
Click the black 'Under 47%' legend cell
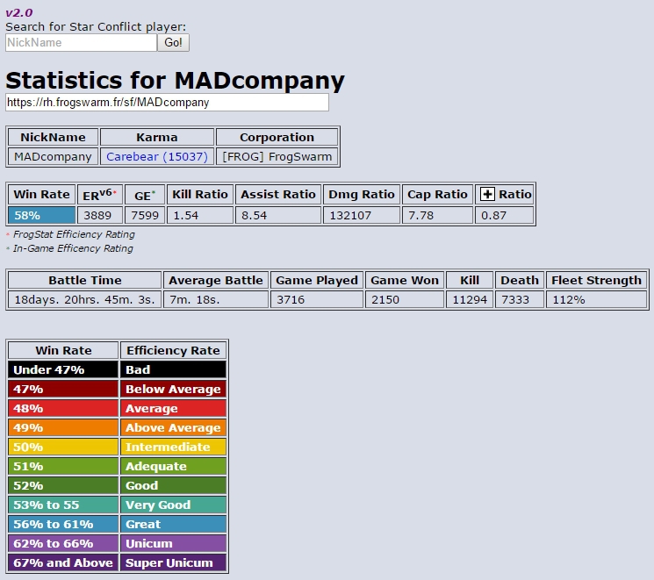(x=63, y=370)
